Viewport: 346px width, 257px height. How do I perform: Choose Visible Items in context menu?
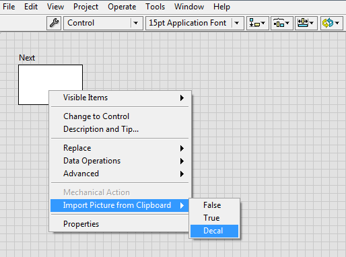click(120, 98)
